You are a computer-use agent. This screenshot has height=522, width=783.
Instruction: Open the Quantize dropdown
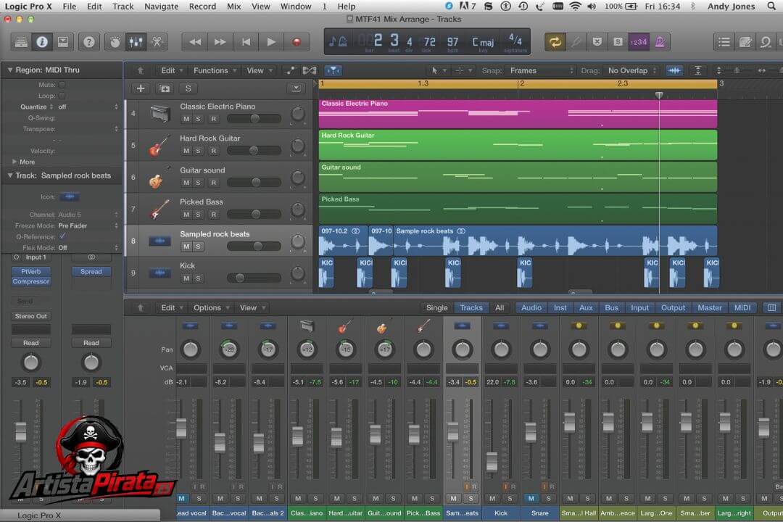click(x=88, y=107)
